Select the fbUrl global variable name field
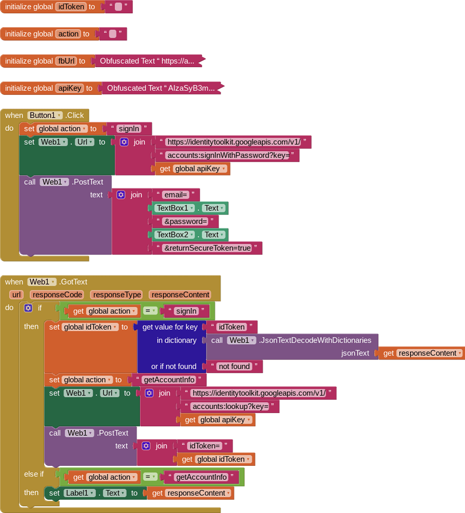This screenshot has width=465, height=513. coord(66,61)
